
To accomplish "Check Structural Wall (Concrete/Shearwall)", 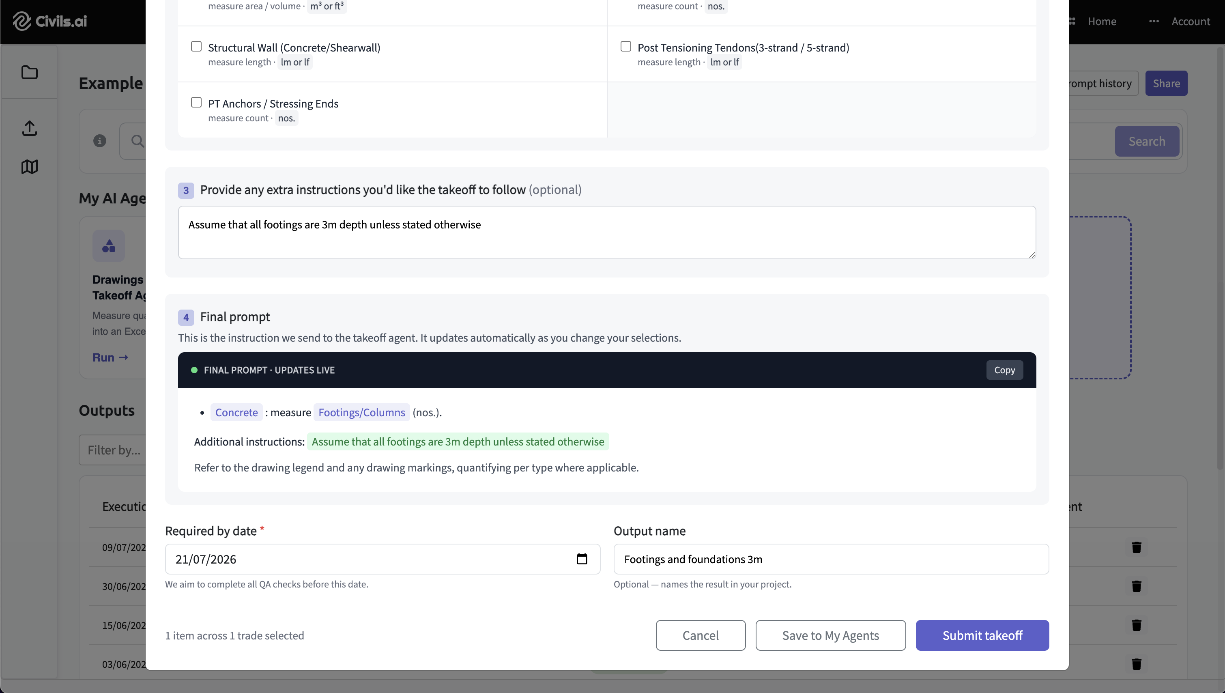I will point(196,46).
